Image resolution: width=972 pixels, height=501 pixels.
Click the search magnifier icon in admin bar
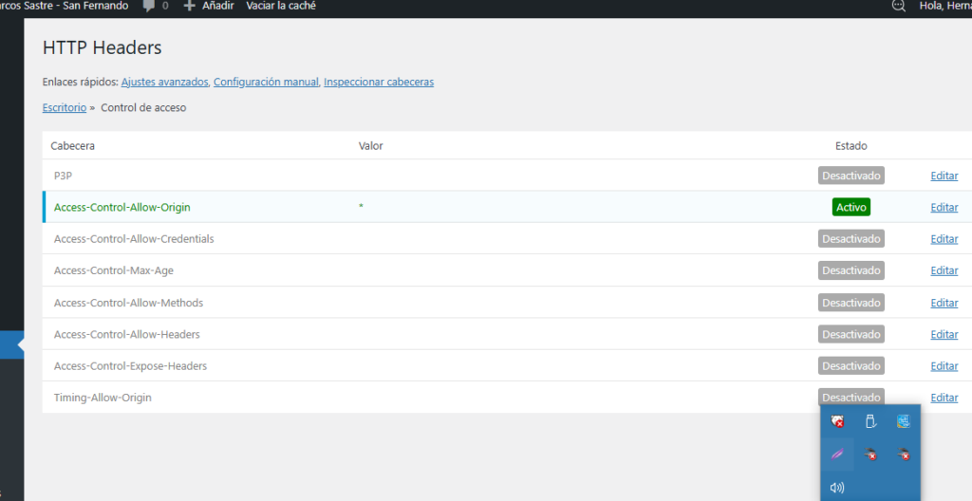898,6
